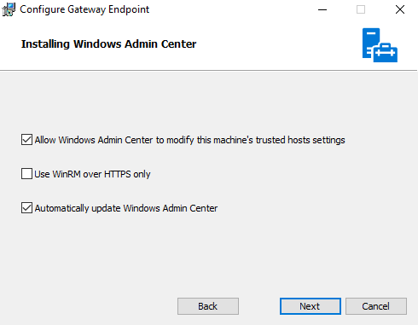Click the 'Installing Windows Admin Center' heading
418x325 pixels.
tap(108, 44)
